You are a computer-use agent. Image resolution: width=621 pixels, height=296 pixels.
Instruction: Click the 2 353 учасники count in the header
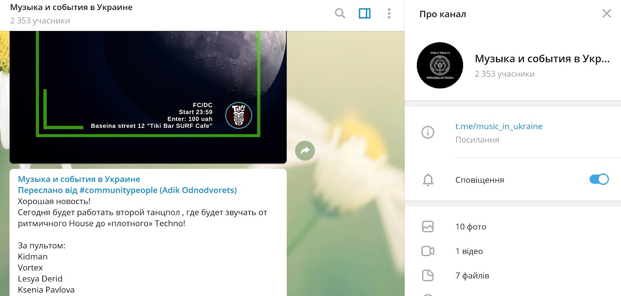point(40,21)
